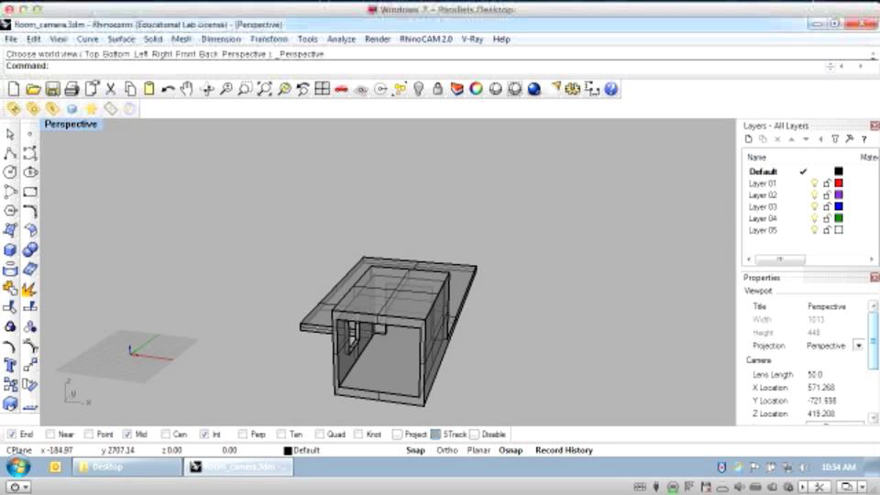The width and height of the screenshot is (880, 495).
Task: Enable the Quad osnap checkbox
Action: coord(319,434)
